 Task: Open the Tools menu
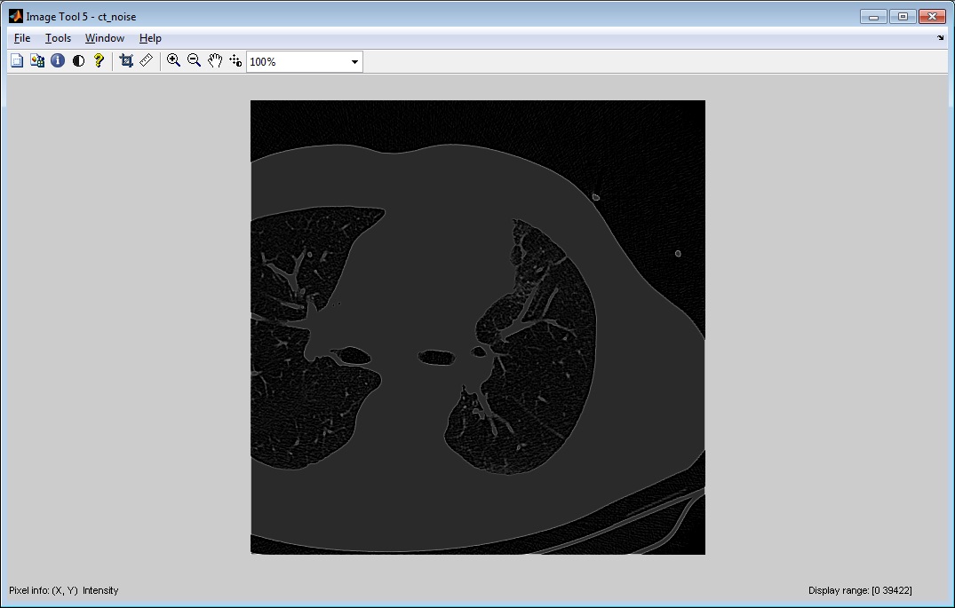pos(58,38)
